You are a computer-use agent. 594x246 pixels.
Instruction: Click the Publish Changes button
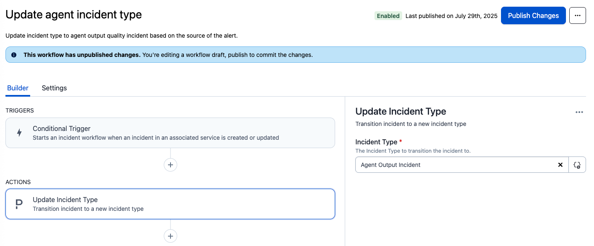533,15
